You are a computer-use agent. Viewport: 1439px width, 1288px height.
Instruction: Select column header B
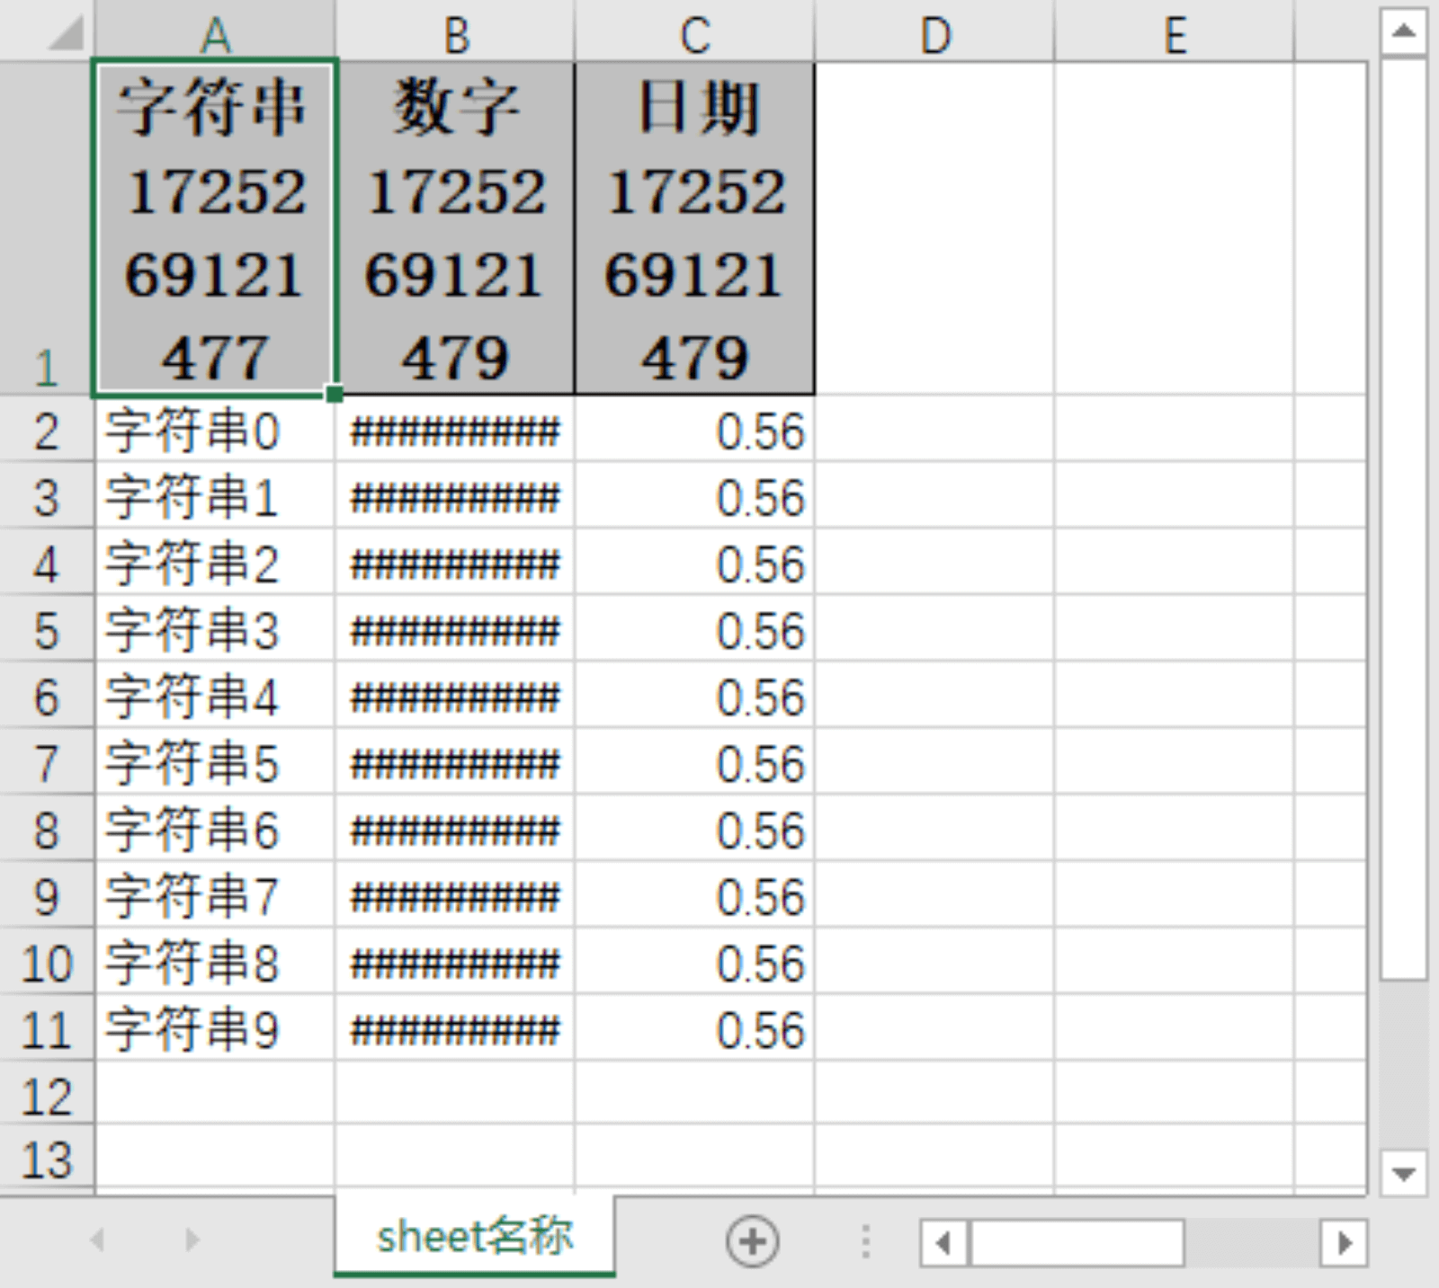coord(455,36)
